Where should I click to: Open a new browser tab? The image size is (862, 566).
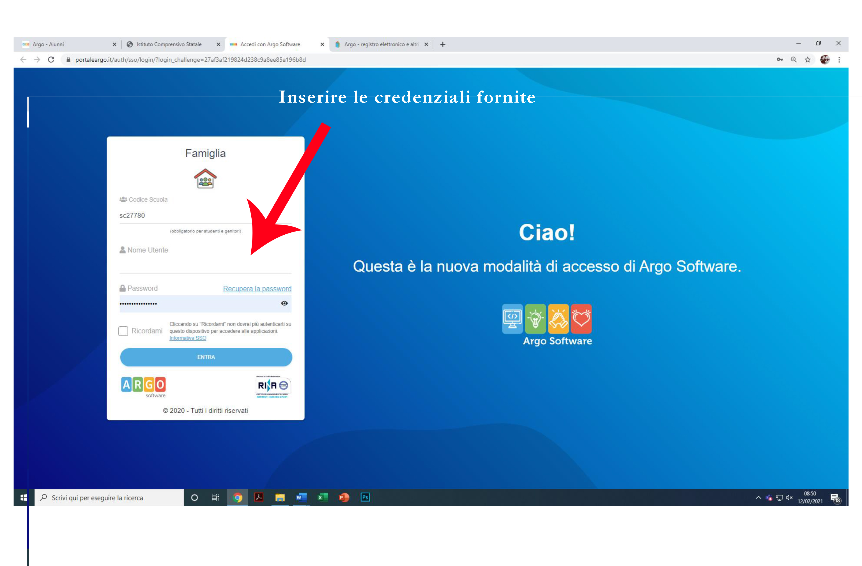tap(443, 44)
